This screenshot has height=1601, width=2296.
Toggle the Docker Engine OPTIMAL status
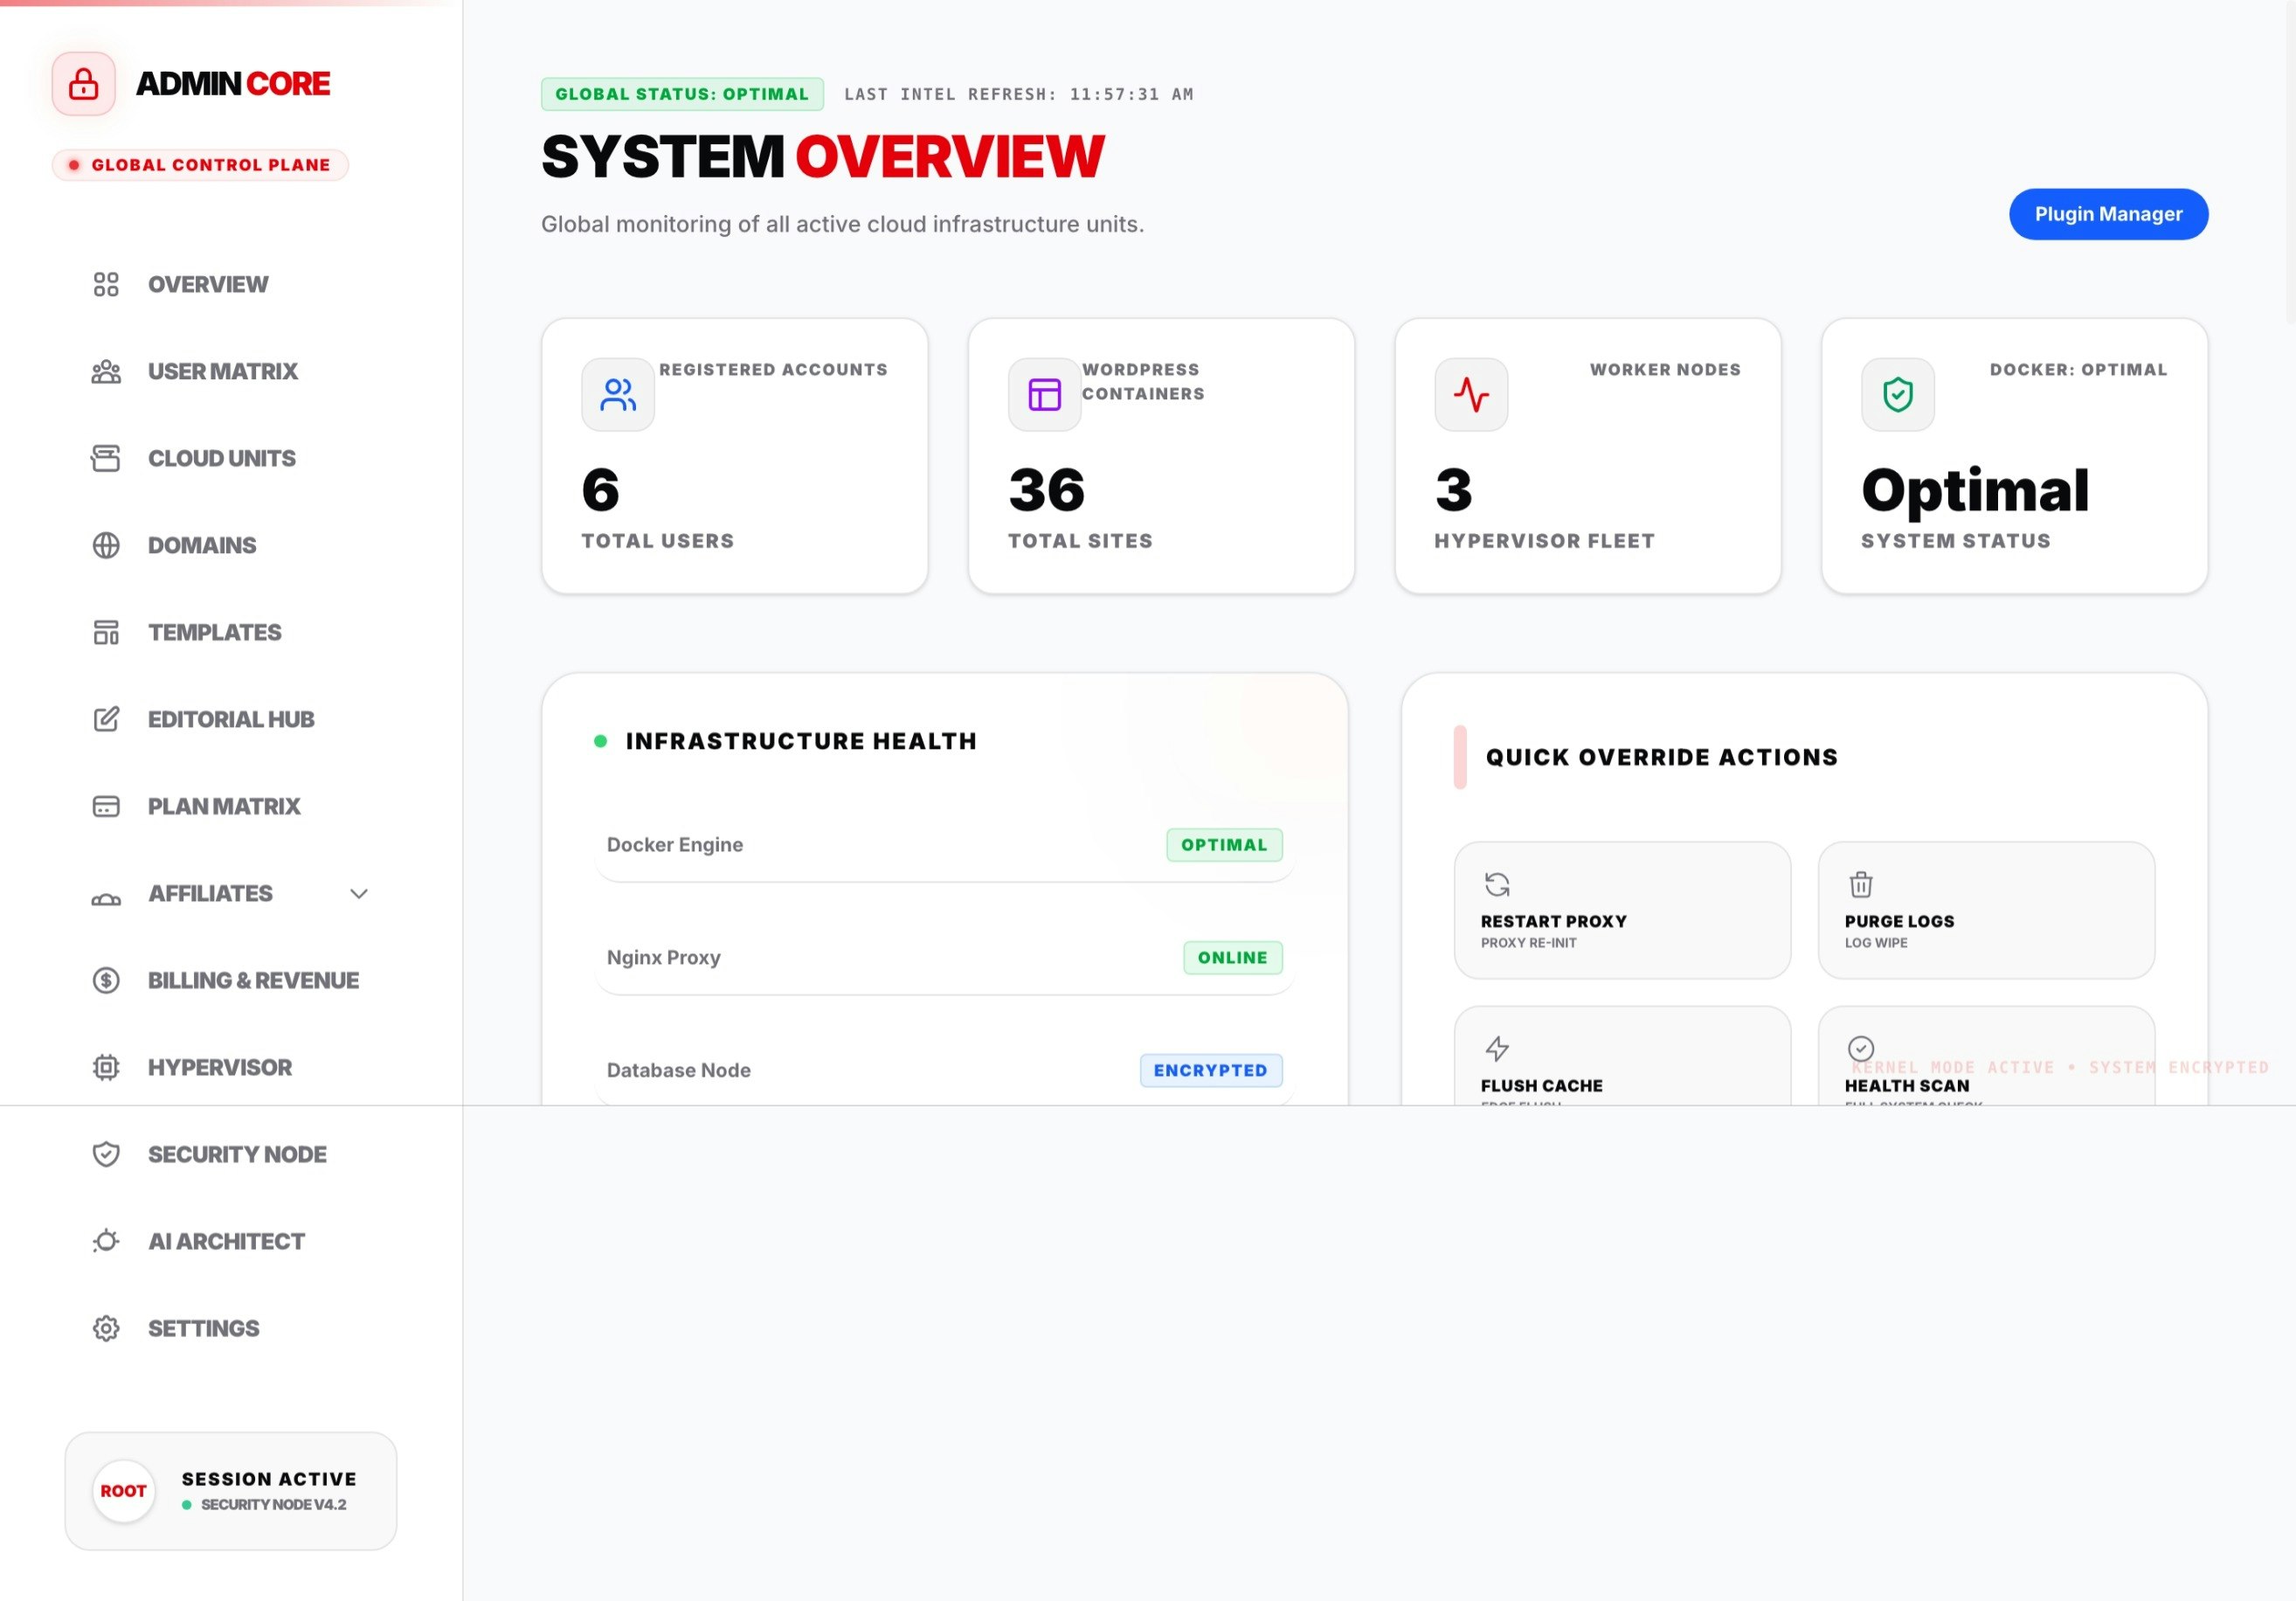click(1224, 844)
